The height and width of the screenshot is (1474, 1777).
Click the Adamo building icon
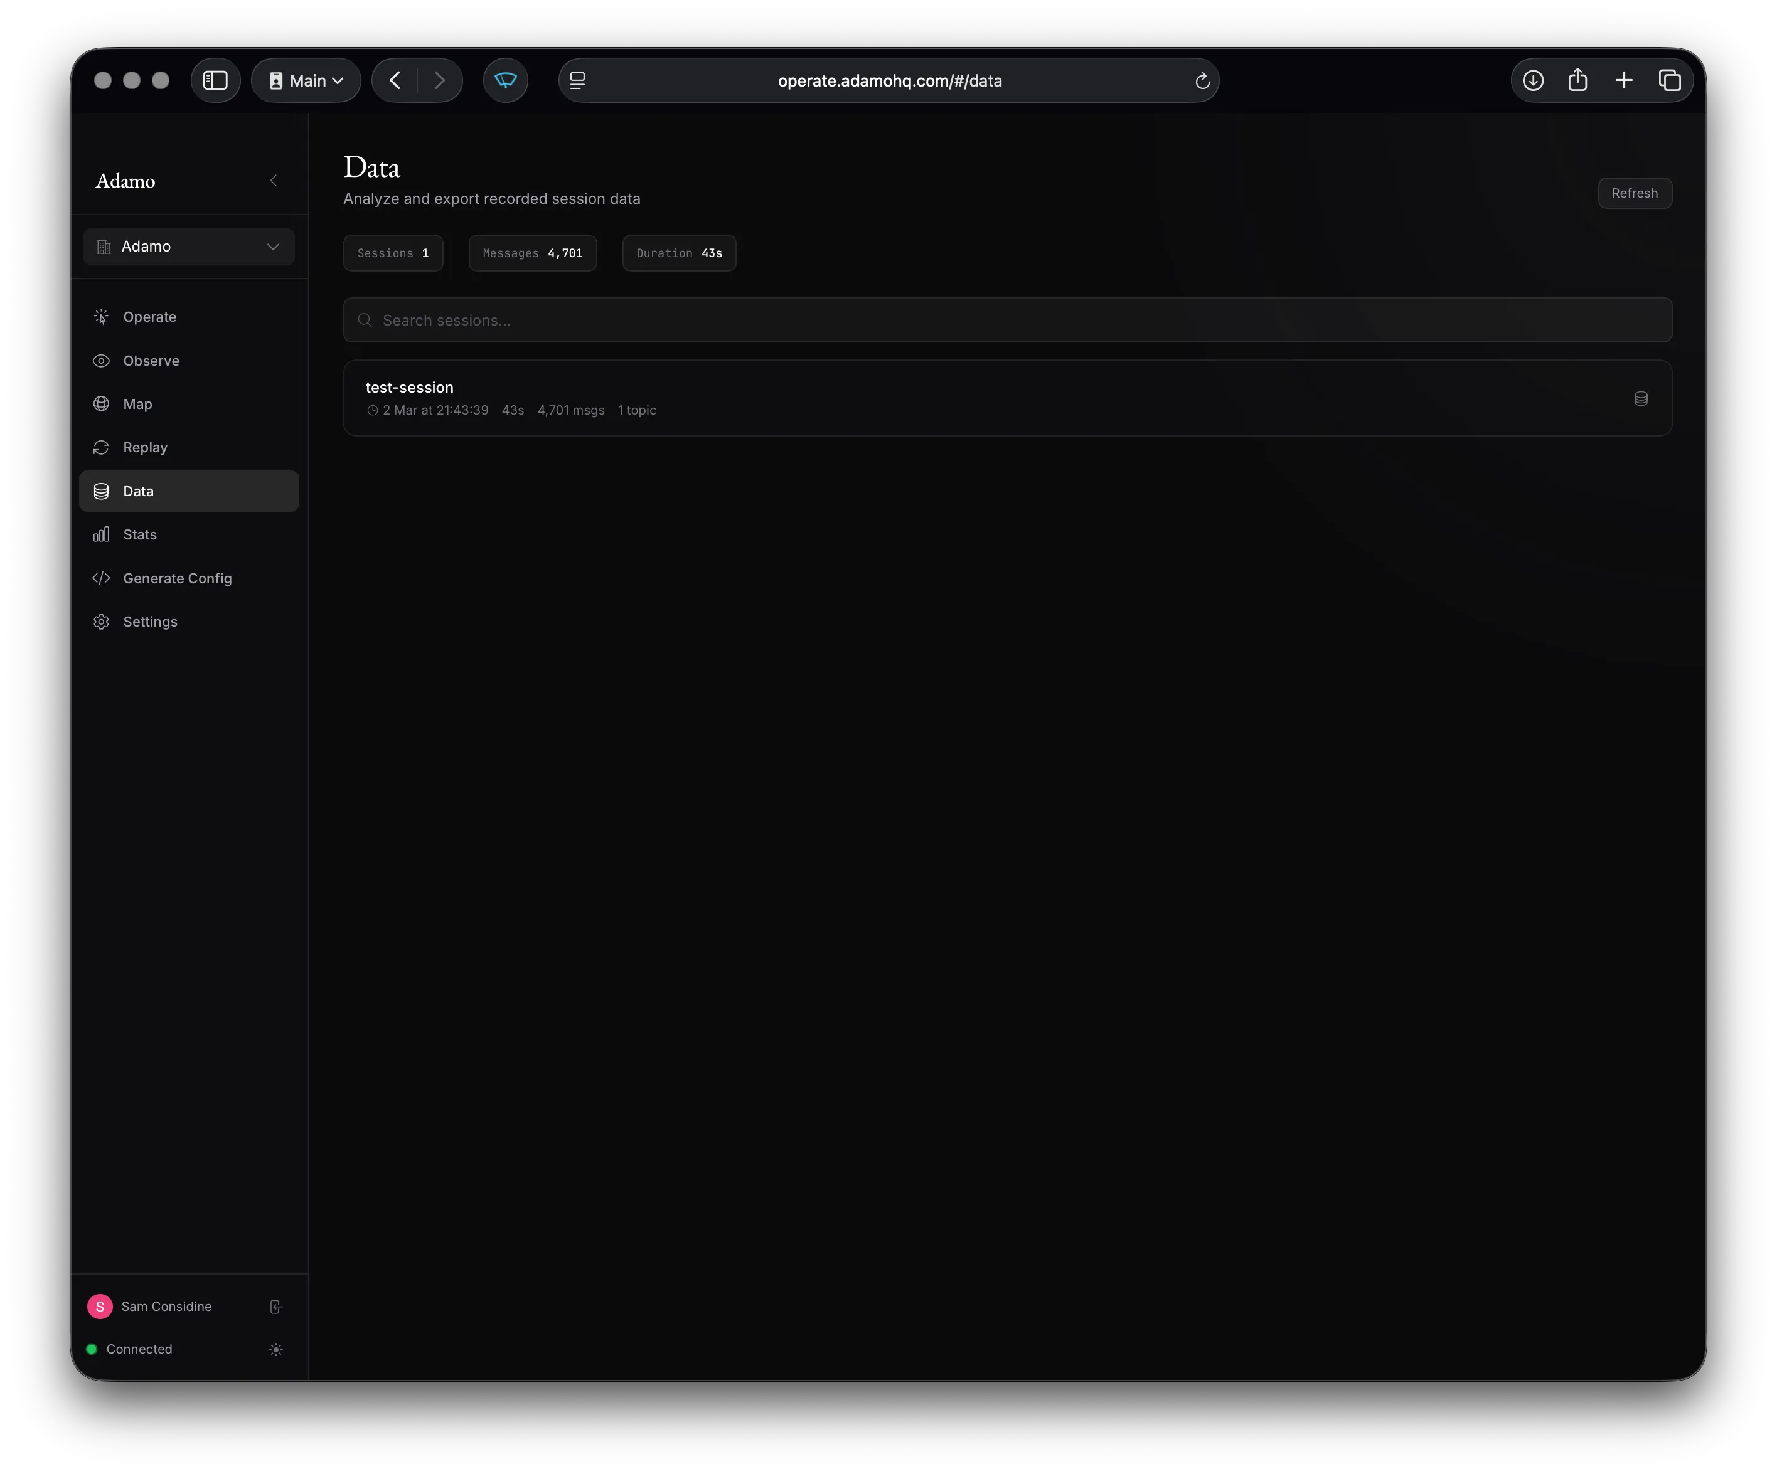point(104,247)
